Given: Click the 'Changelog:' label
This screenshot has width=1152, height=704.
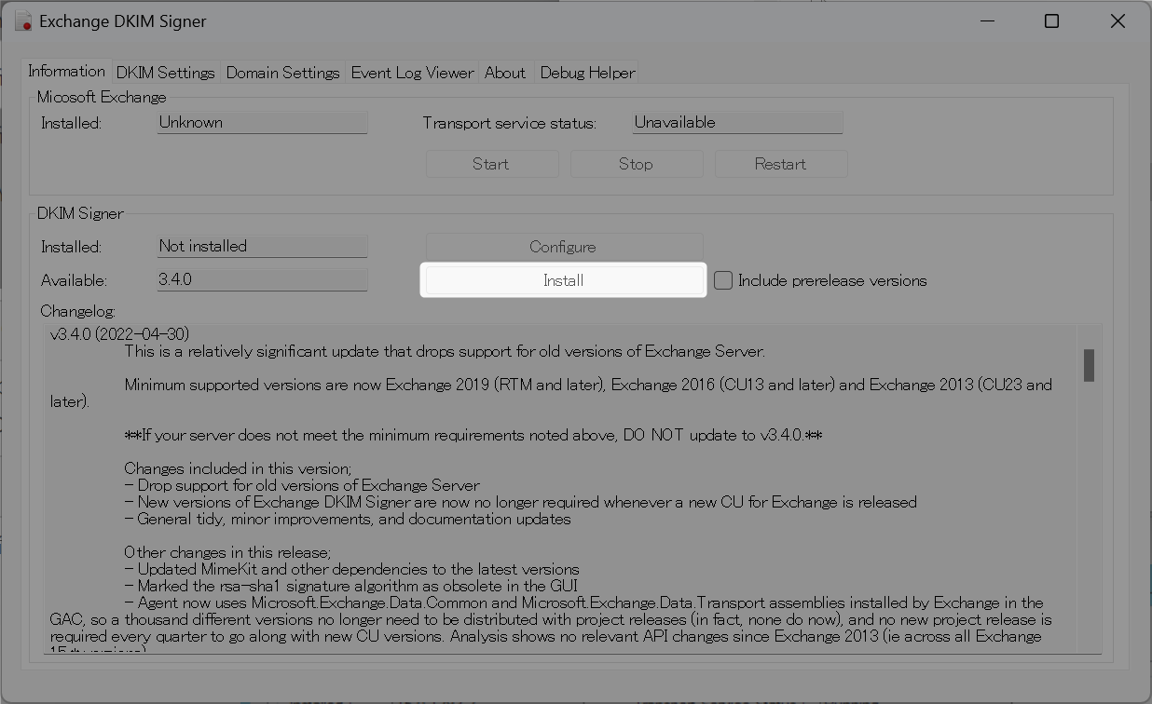Looking at the screenshot, I should [x=78, y=312].
